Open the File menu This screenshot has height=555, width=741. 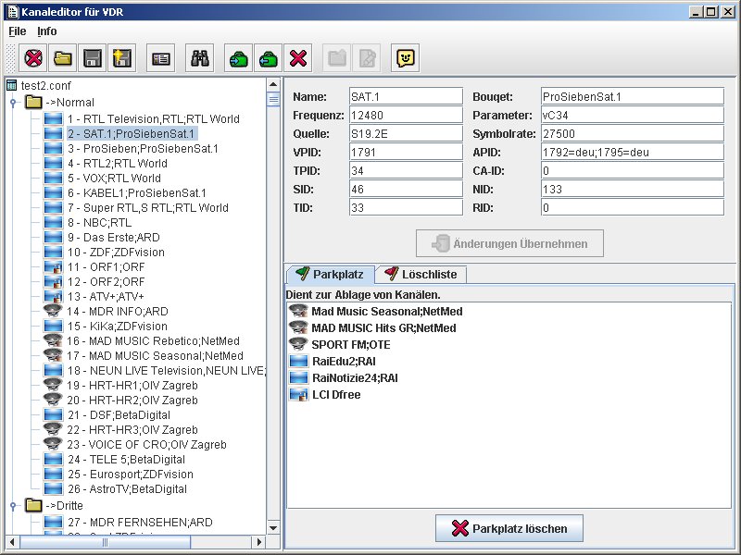[x=17, y=31]
